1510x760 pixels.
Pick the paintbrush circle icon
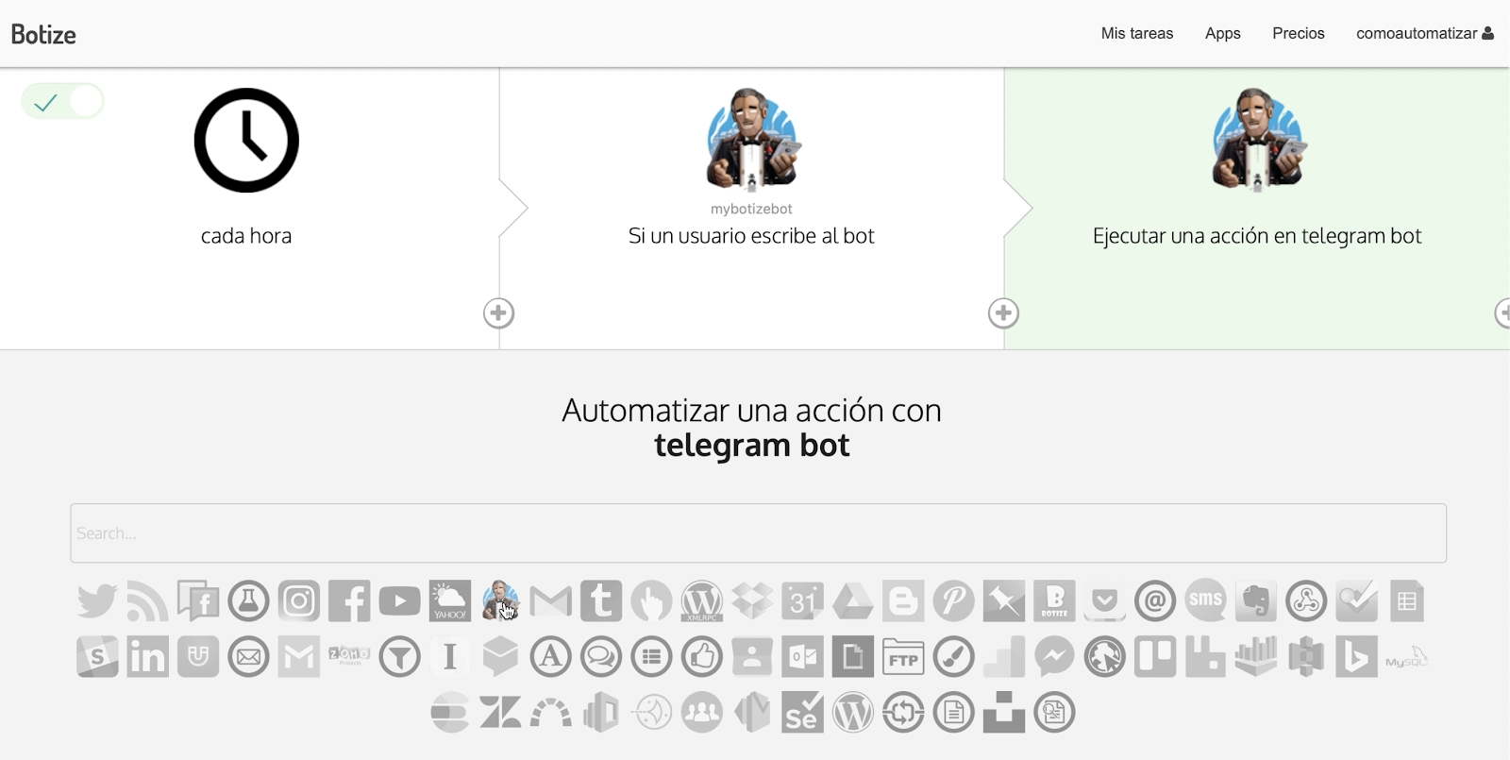point(954,657)
